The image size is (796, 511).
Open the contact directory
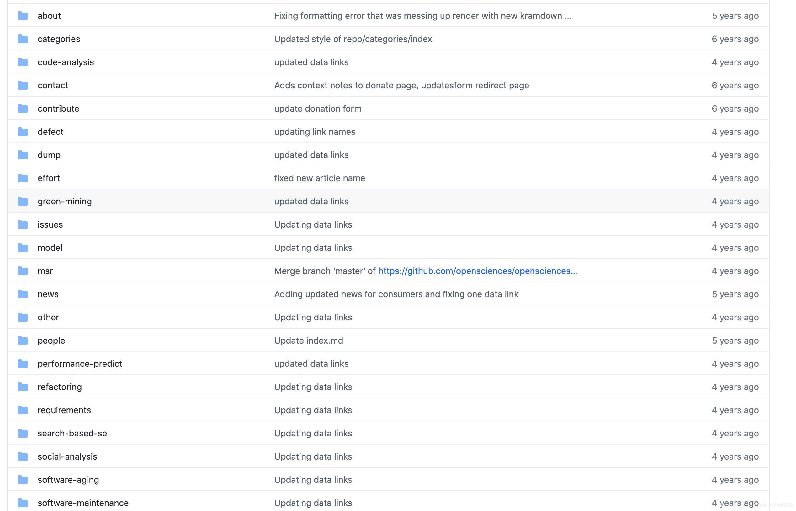click(53, 85)
